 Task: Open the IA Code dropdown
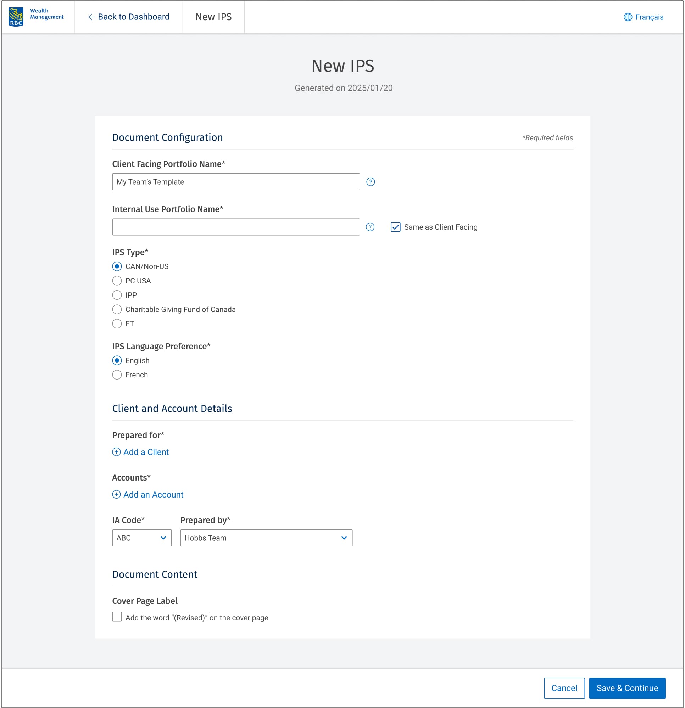(142, 538)
